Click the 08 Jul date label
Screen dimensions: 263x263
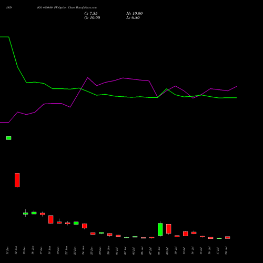(x=159, y=250)
